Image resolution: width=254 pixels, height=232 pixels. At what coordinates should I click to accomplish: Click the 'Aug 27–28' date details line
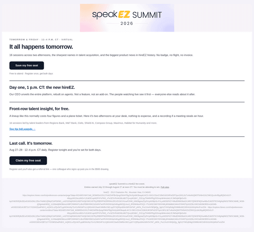(55, 150)
